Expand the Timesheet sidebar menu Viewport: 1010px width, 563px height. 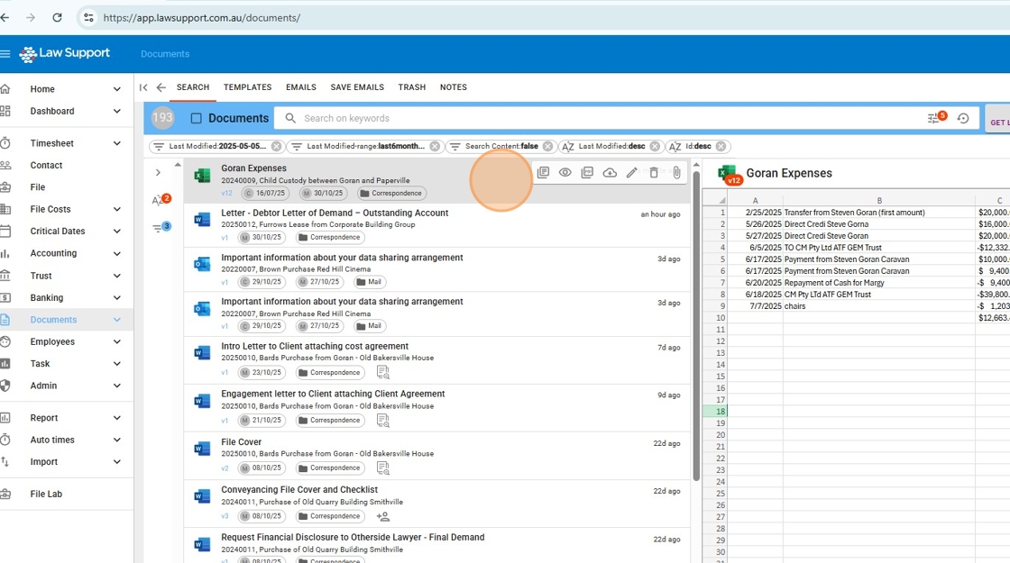click(117, 143)
